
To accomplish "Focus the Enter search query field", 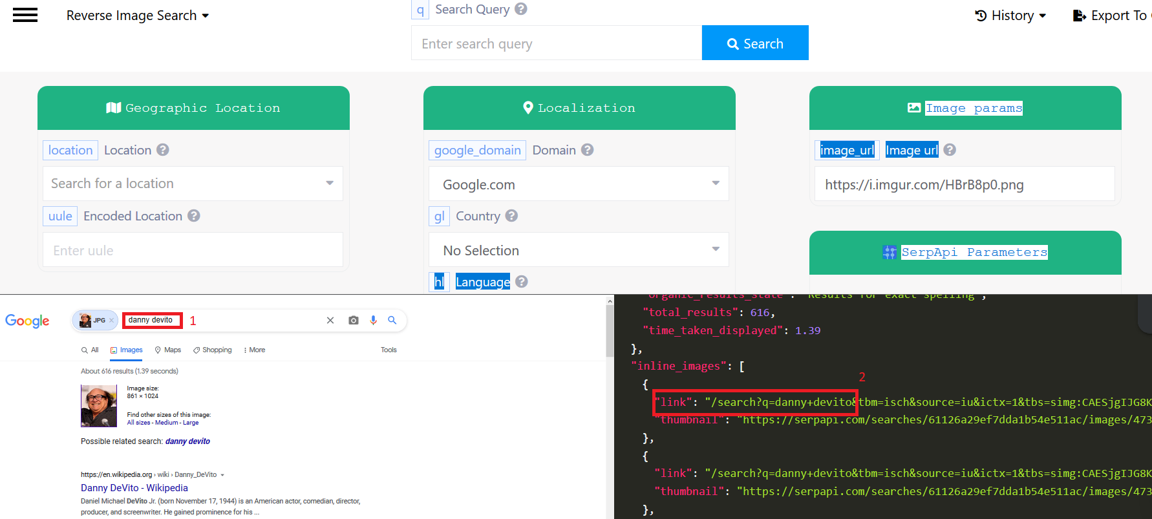I will pos(557,43).
